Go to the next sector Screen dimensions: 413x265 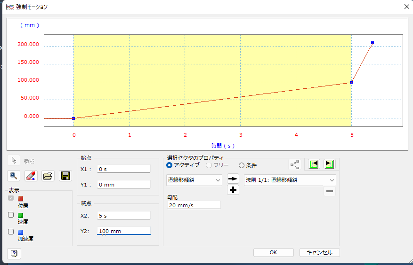pos(329,164)
